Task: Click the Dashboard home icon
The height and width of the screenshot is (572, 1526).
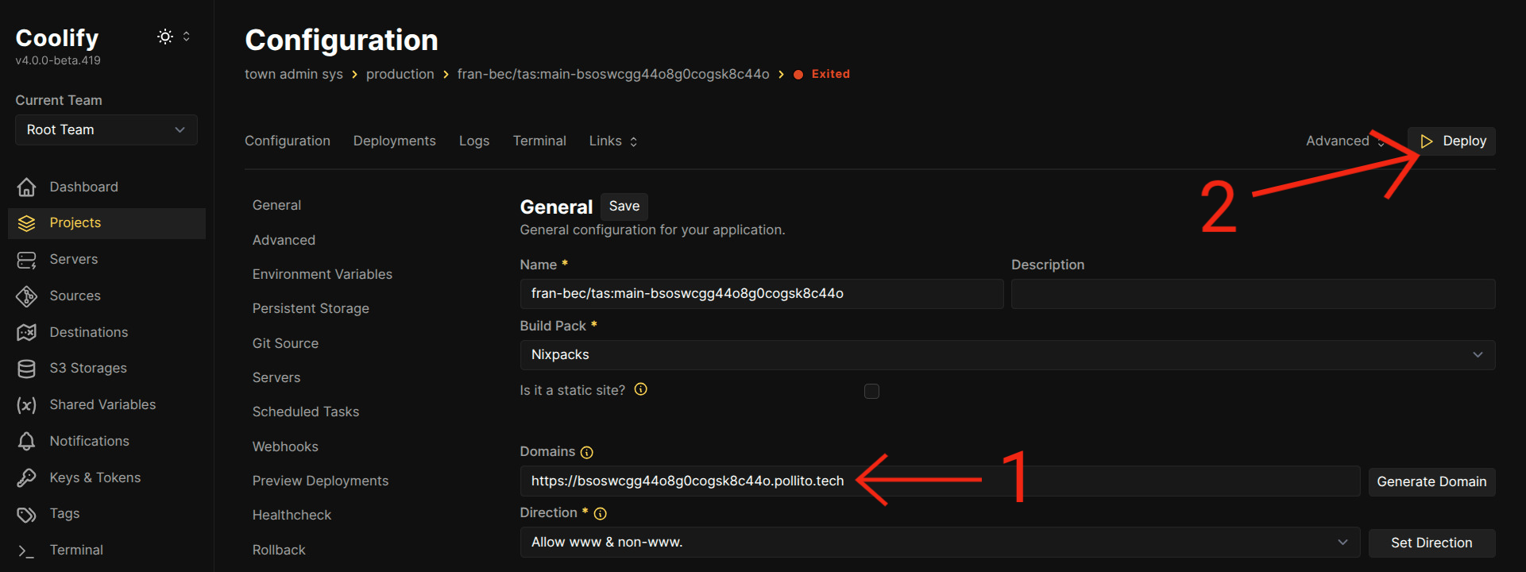Action: point(26,187)
